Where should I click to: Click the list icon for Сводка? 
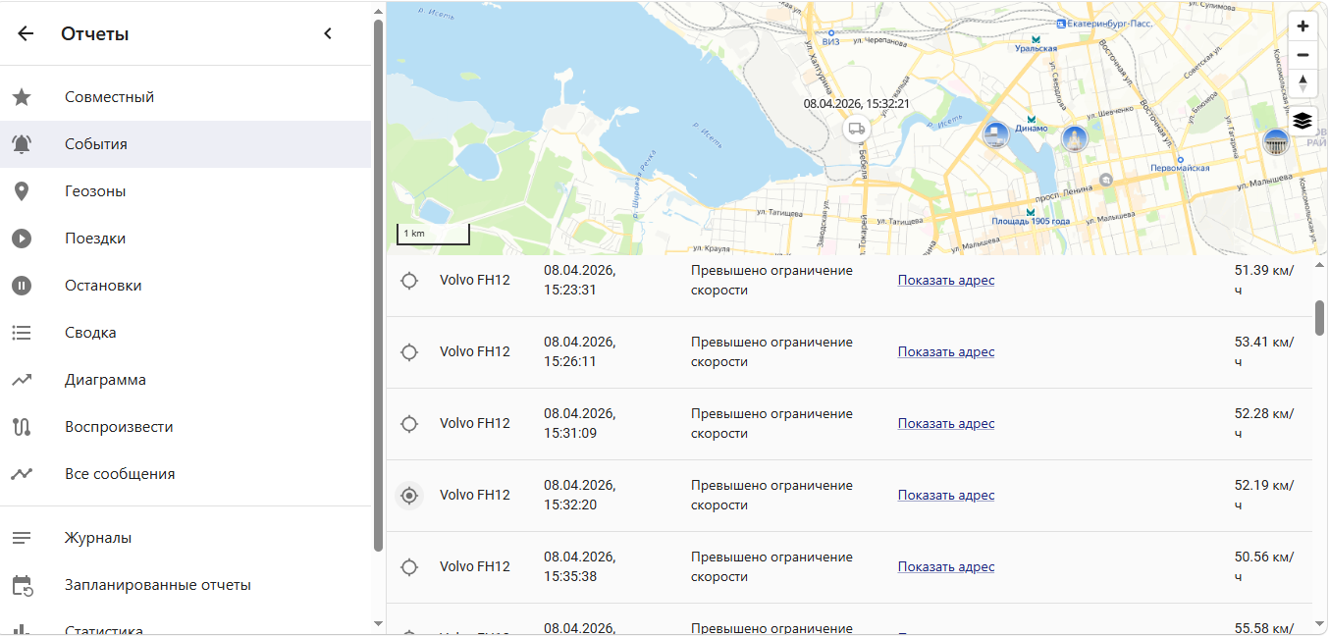(22, 333)
